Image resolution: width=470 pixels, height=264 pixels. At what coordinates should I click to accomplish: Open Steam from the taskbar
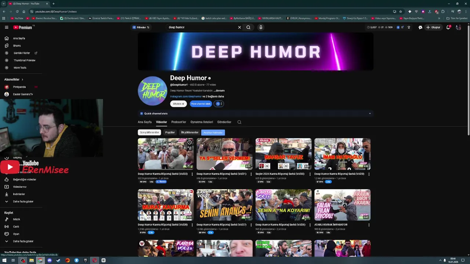[58, 260]
